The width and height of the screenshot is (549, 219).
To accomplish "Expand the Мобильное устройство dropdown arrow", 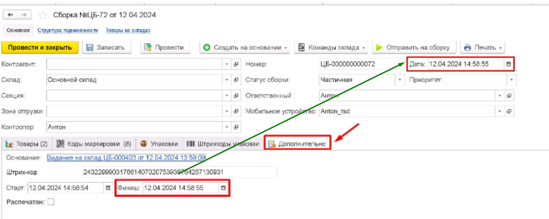I will coord(500,111).
